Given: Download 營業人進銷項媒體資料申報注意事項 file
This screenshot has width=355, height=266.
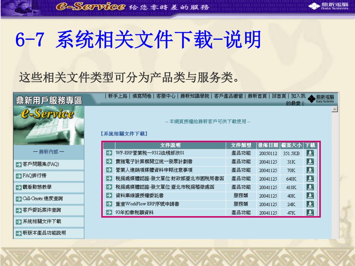Looking at the screenshot, I should click(x=310, y=170).
